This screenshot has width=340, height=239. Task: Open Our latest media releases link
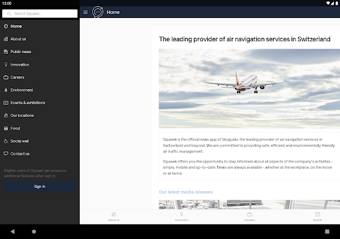click(186, 192)
